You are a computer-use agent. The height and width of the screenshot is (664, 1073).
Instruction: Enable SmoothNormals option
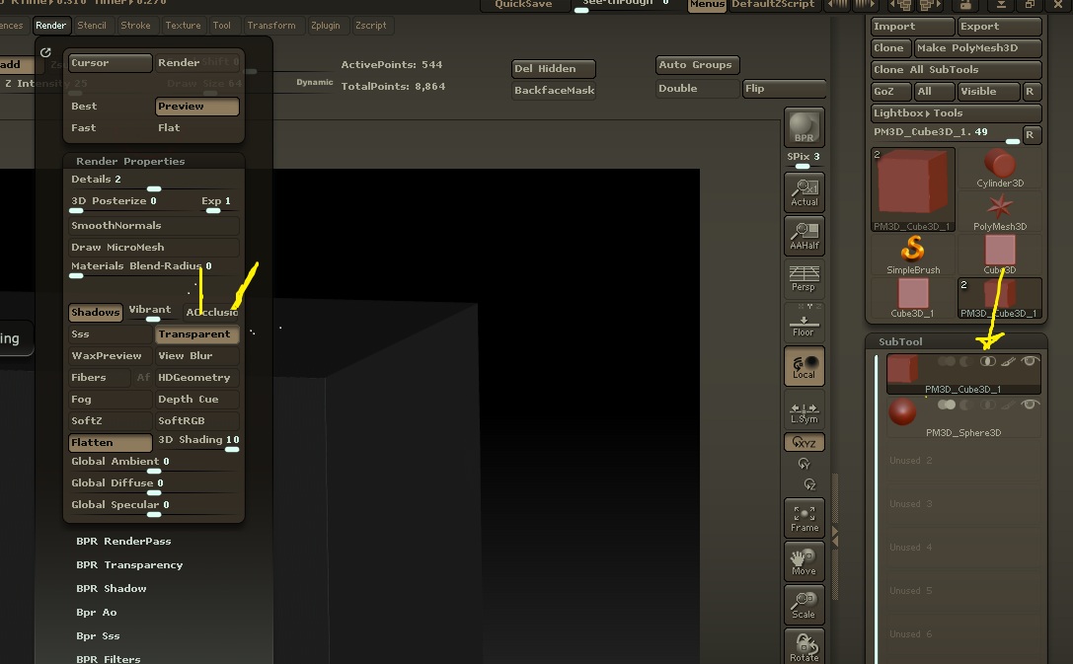pos(154,226)
